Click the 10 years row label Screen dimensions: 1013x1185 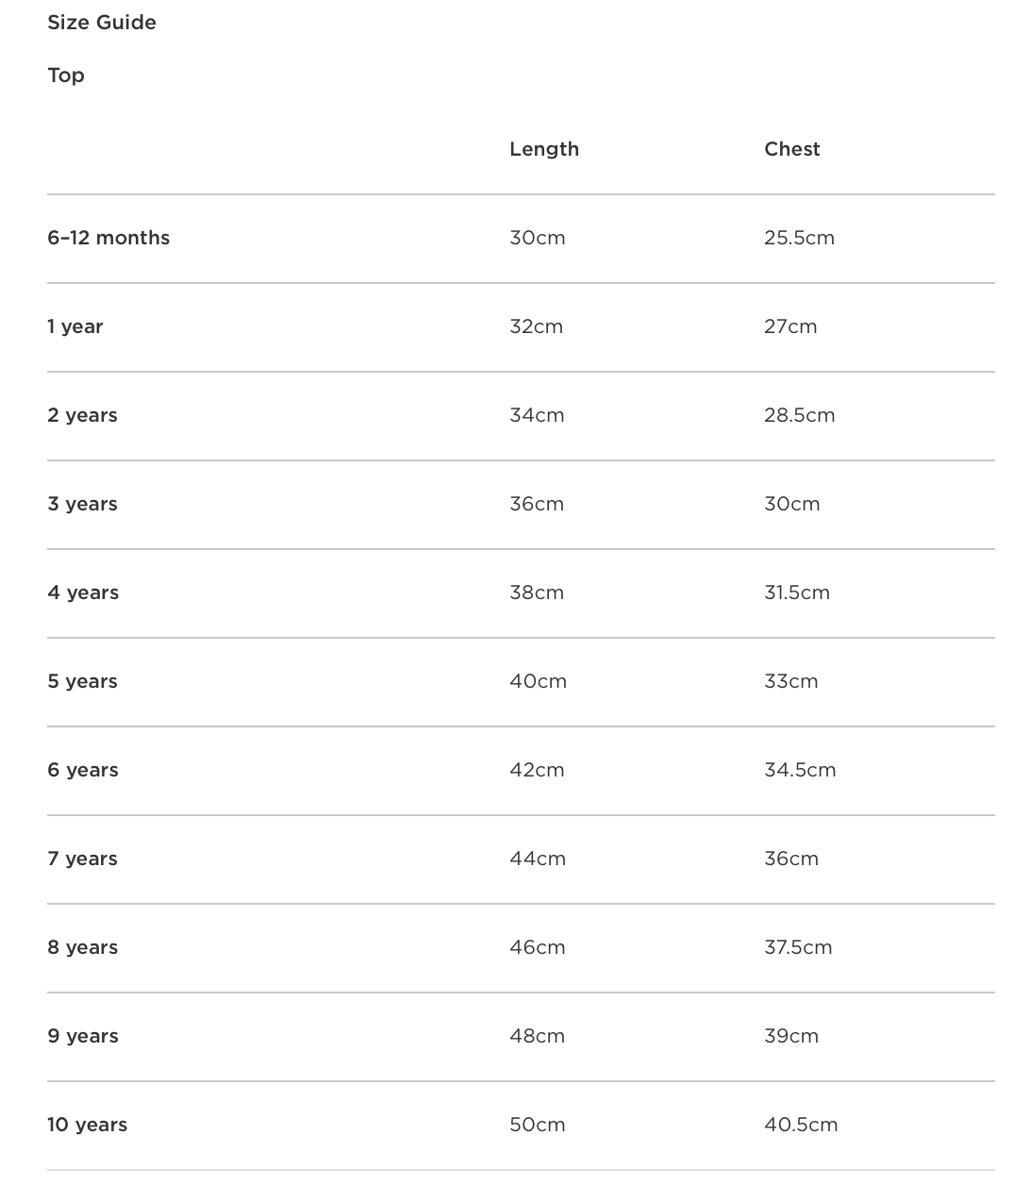88,1125
